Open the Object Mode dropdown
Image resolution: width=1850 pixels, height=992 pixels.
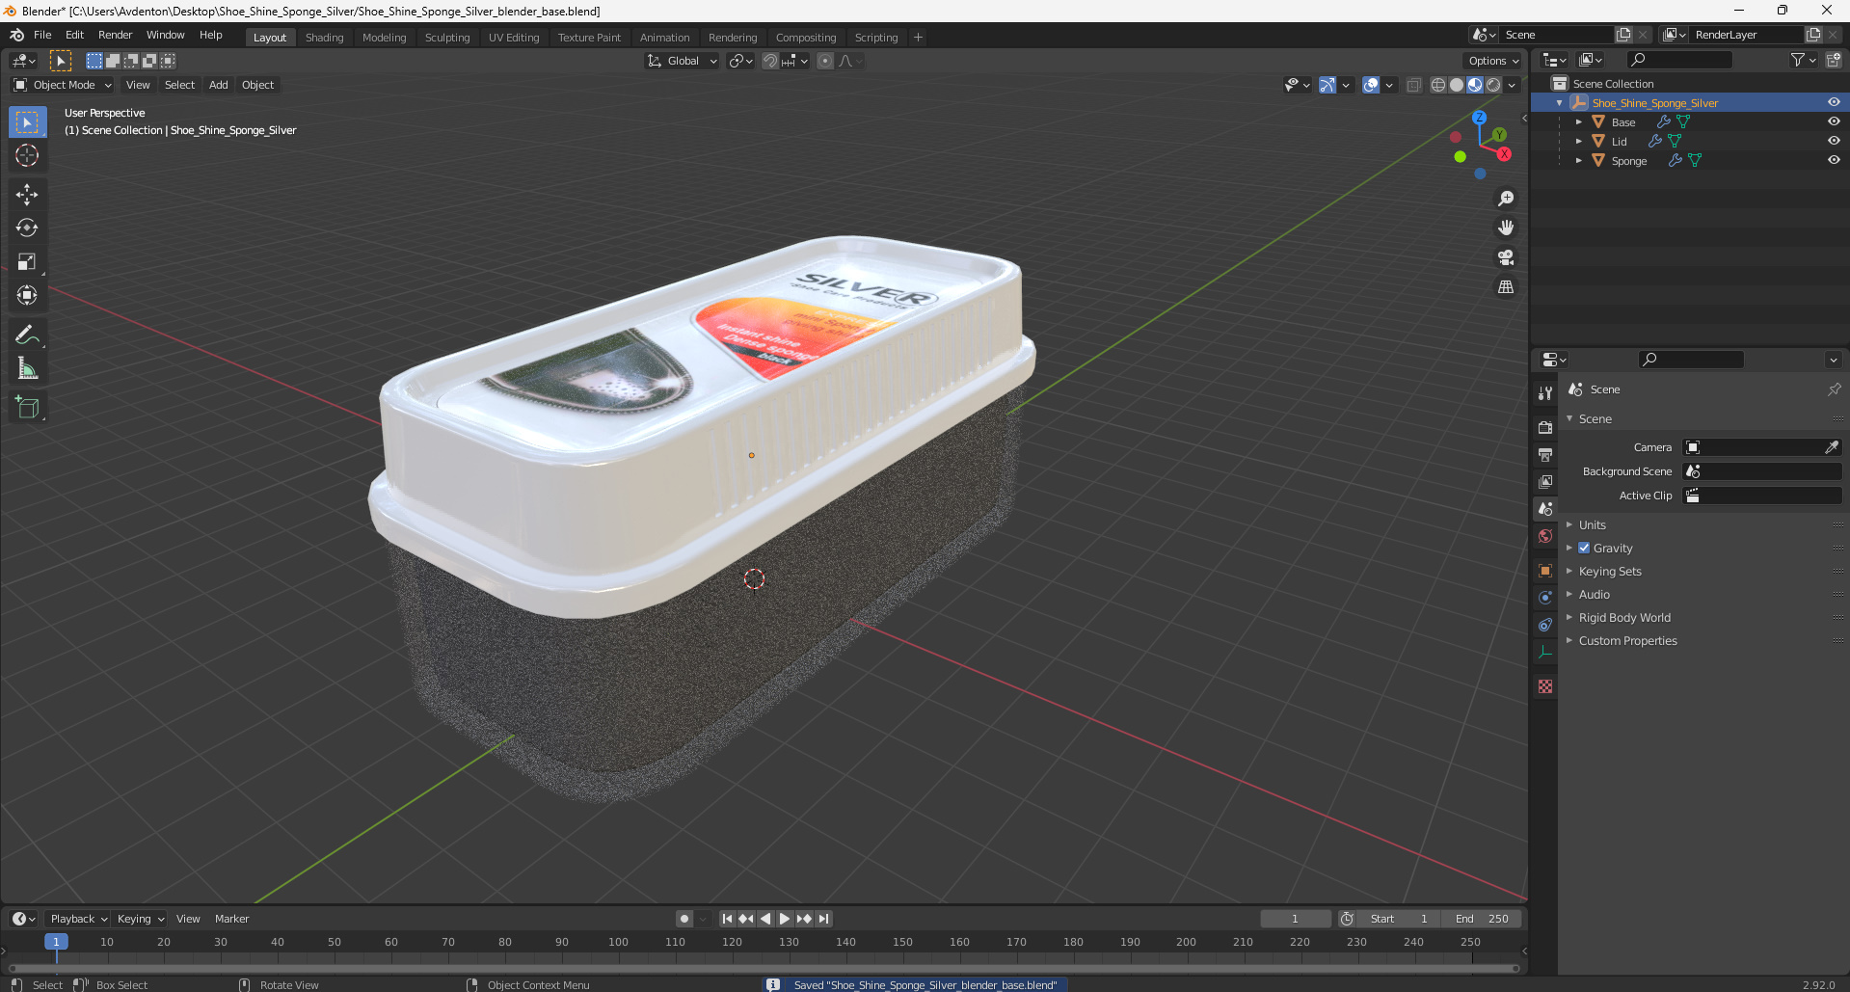tap(63, 85)
